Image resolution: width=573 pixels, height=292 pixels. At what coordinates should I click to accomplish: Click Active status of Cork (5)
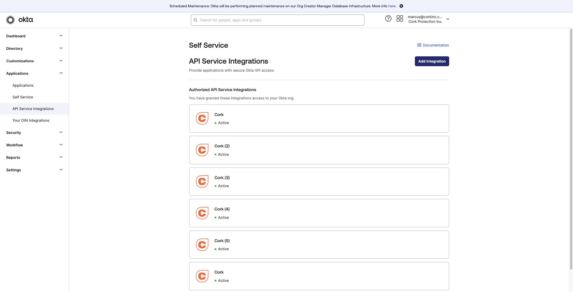pos(222,249)
